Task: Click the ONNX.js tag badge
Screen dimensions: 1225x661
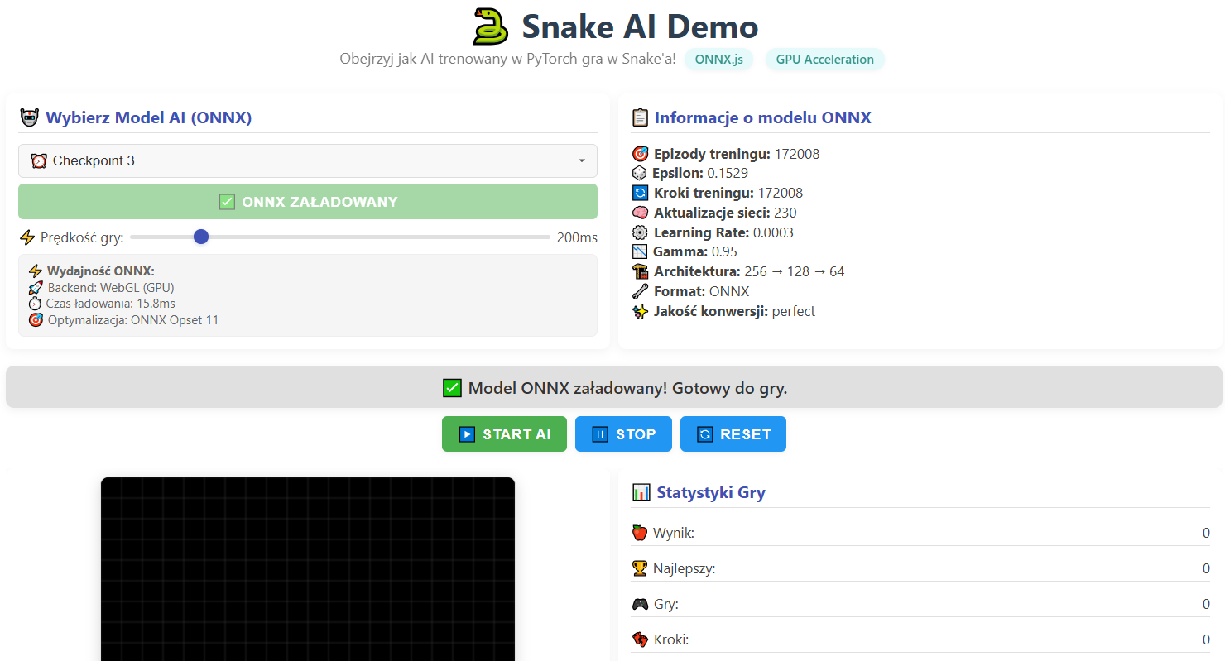Action: pyautogui.click(x=718, y=60)
